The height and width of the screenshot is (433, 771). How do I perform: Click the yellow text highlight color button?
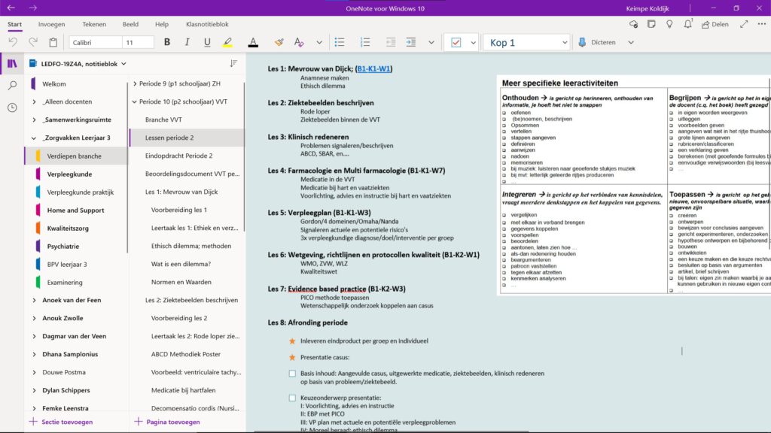(227, 43)
